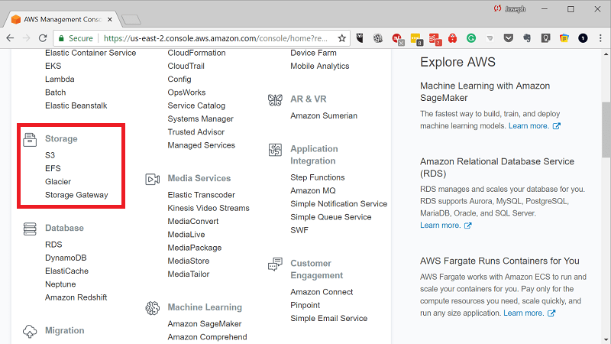Open Amazon Connect service
The image size is (611, 344).
pos(322,292)
